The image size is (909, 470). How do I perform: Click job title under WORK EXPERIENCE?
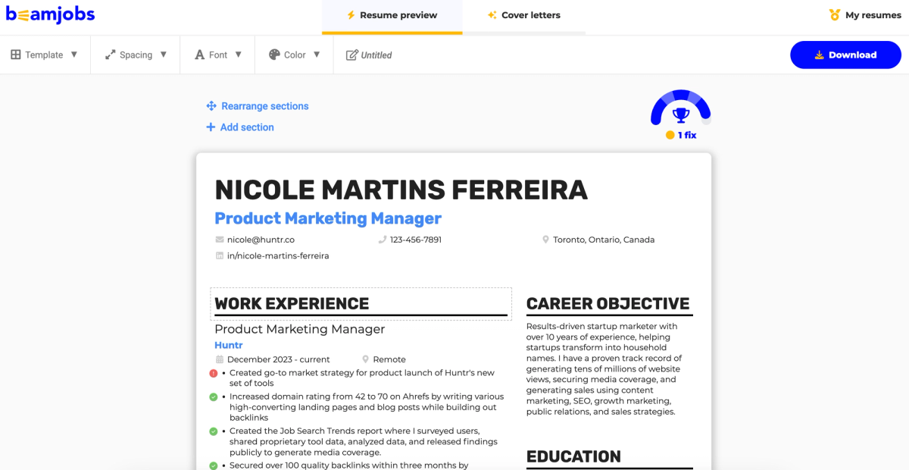coord(300,329)
